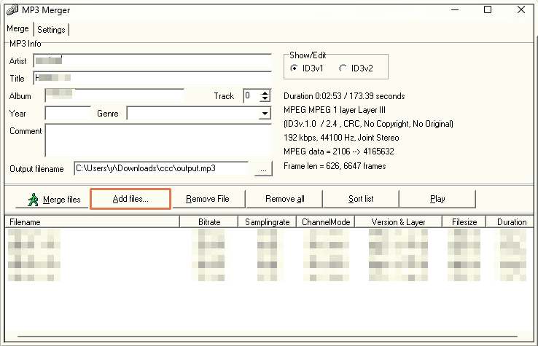Click the ChannelMode column header
This screenshot has height=346, width=538.
(326, 222)
